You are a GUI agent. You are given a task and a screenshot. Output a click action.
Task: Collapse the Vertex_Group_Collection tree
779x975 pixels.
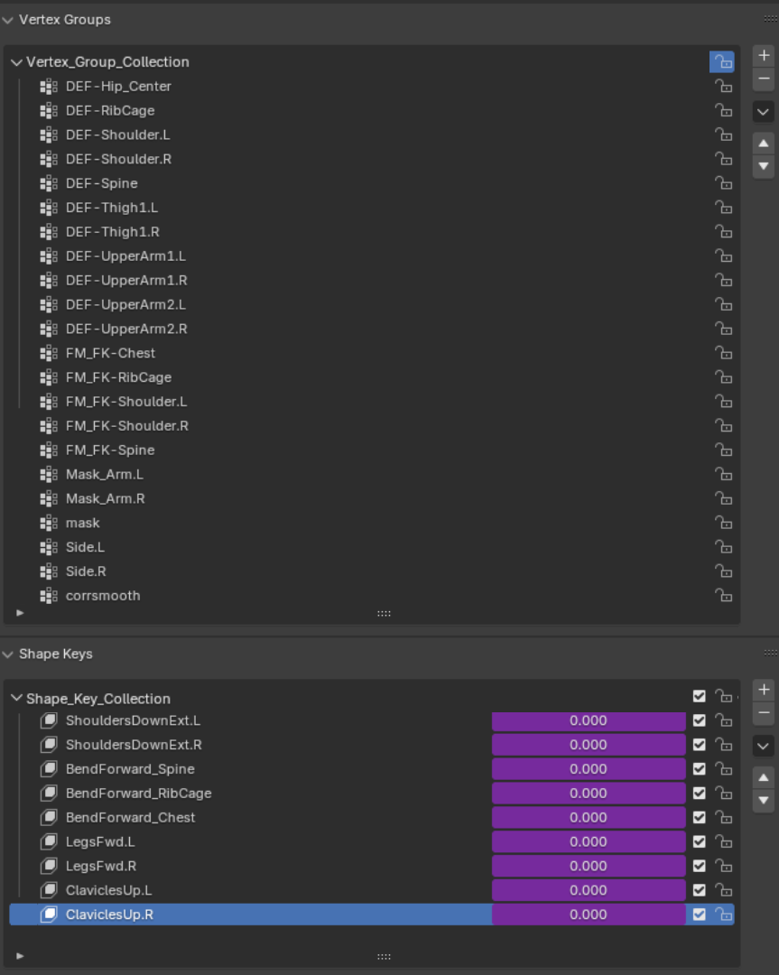pyautogui.click(x=17, y=62)
